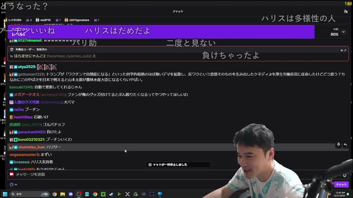Reply to the zoumotsu_kun message

pos(345,145)
